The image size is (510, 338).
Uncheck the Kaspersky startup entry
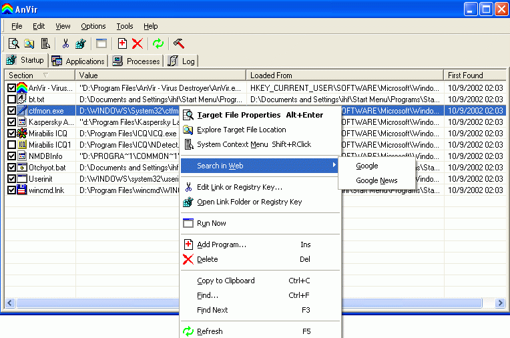[x=11, y=122]
